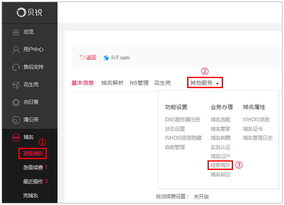Click the 用户中心 user profile icon
284x205 pixels.
pyautogui.click(x=16, y=50)
